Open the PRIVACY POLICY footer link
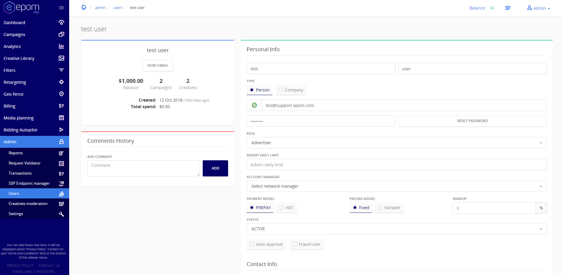The image size is (562, 275). [20, 266]
